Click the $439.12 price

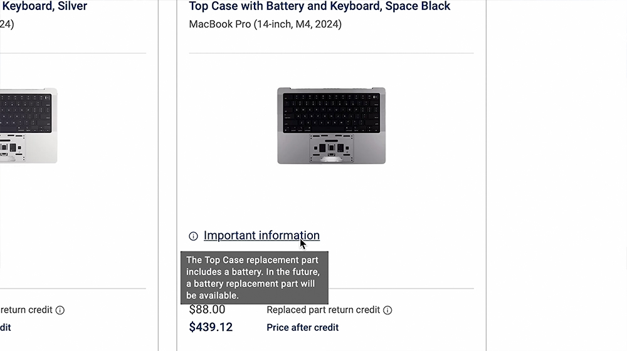coord(211,327)
